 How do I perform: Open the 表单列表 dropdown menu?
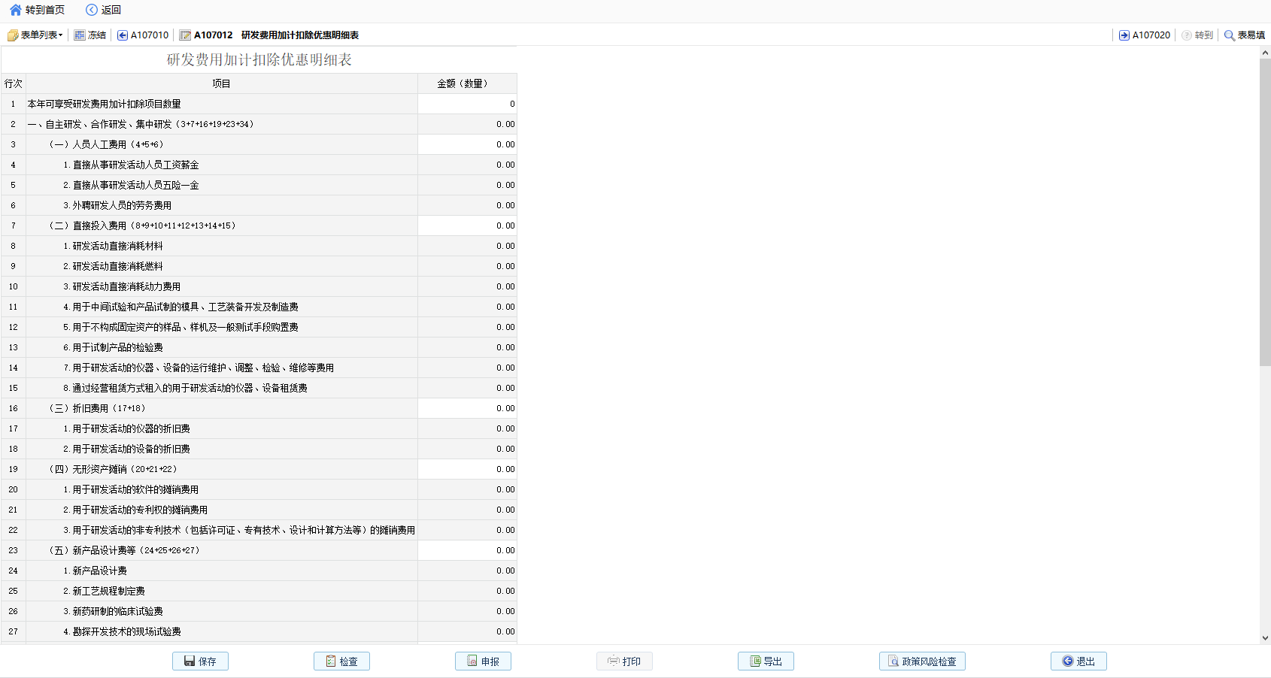point(35,35)
